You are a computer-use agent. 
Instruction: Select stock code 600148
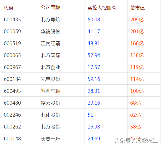pos(12,139)
